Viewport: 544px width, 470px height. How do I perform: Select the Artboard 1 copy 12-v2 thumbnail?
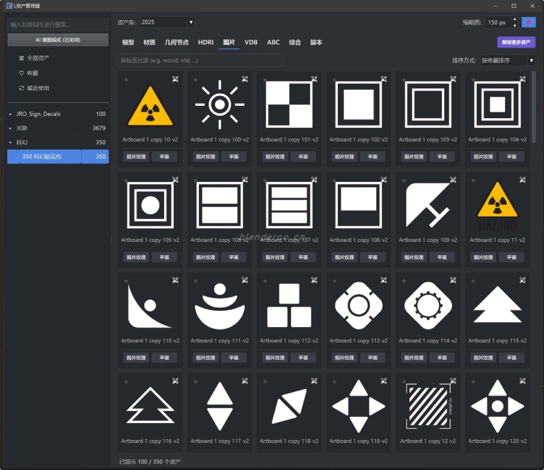428,406
